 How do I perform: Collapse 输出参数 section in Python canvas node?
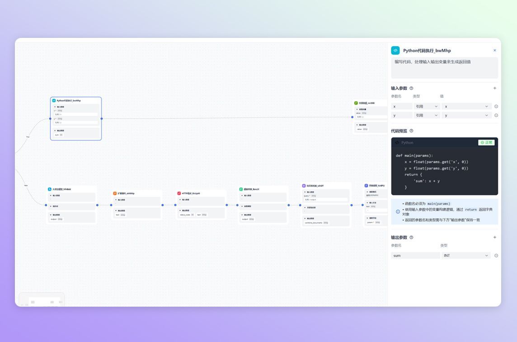coord(55,131)
